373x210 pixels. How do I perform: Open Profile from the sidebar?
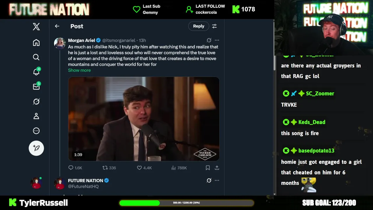coord(36,116)
